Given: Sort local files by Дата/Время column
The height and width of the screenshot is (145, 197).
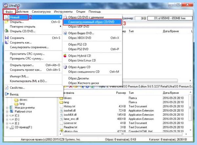Looking at the screenshot, I should [171, 93].
